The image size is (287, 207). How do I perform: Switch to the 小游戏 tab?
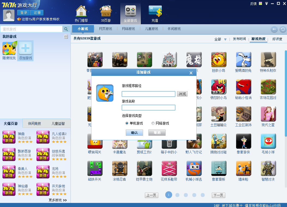(83, 29)
